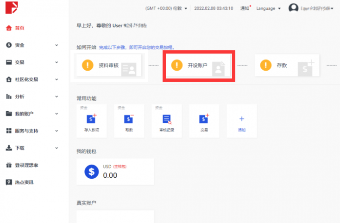This screenshot has width=340, height=223.
Task: Open the Language dropdown
Action: pyautogui.click(x=268, y=8)
